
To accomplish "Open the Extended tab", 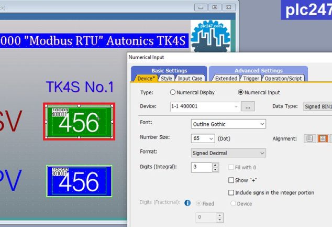I will coord(226,79).
